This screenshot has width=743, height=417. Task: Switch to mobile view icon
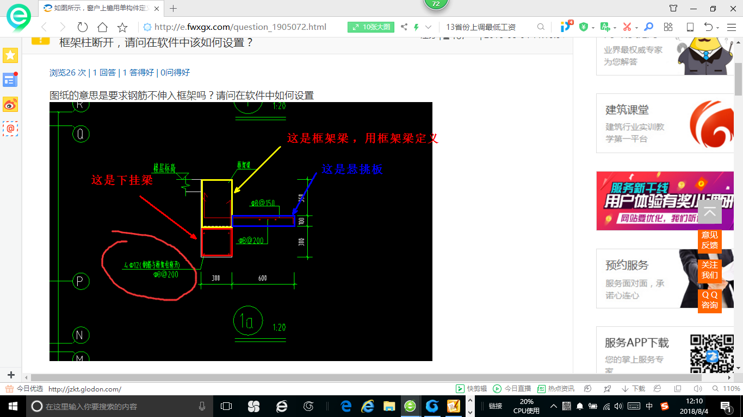coord(690,27)
